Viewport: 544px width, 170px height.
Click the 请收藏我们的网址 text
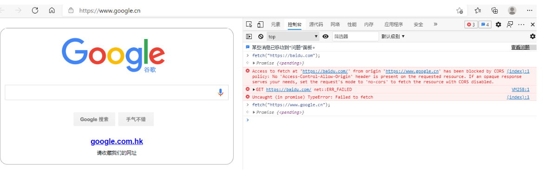117,153
